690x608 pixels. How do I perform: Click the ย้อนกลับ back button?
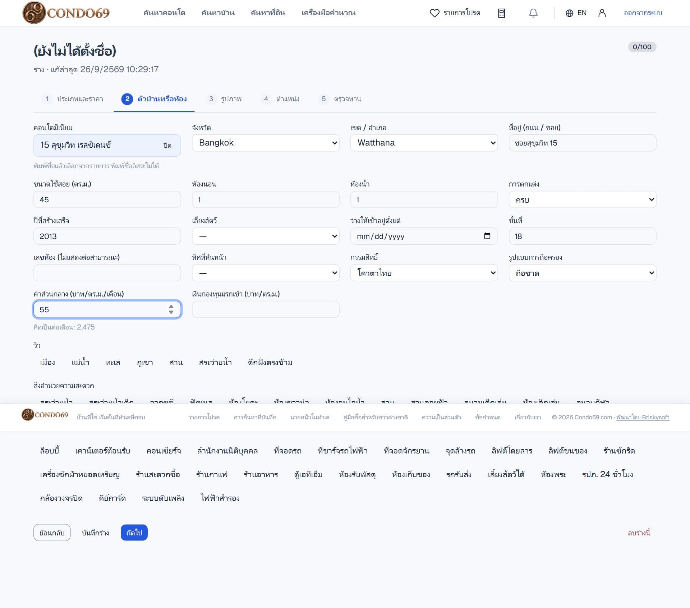tap(52, 533)
